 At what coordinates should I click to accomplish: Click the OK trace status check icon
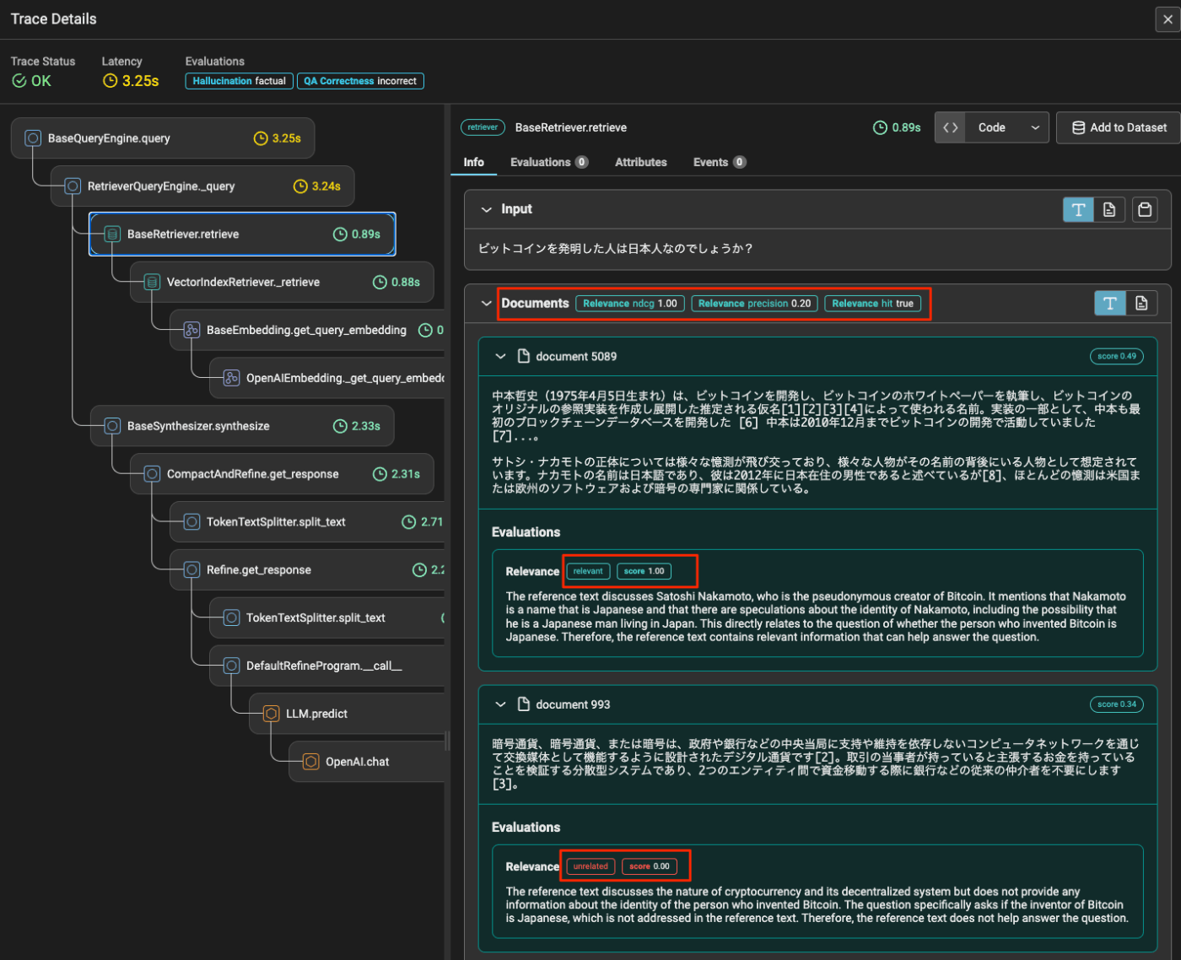point(19,81)
